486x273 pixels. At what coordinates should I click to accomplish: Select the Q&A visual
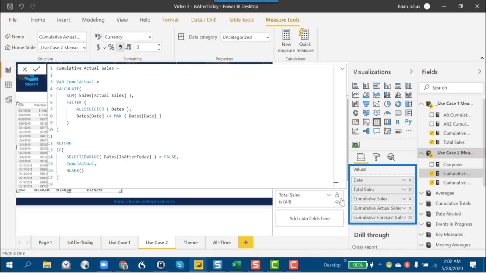(377, 131)
